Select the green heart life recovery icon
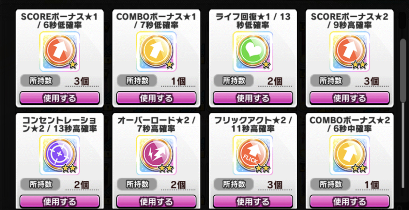Screen dimensions: 409x210 (x=253, y=51)
